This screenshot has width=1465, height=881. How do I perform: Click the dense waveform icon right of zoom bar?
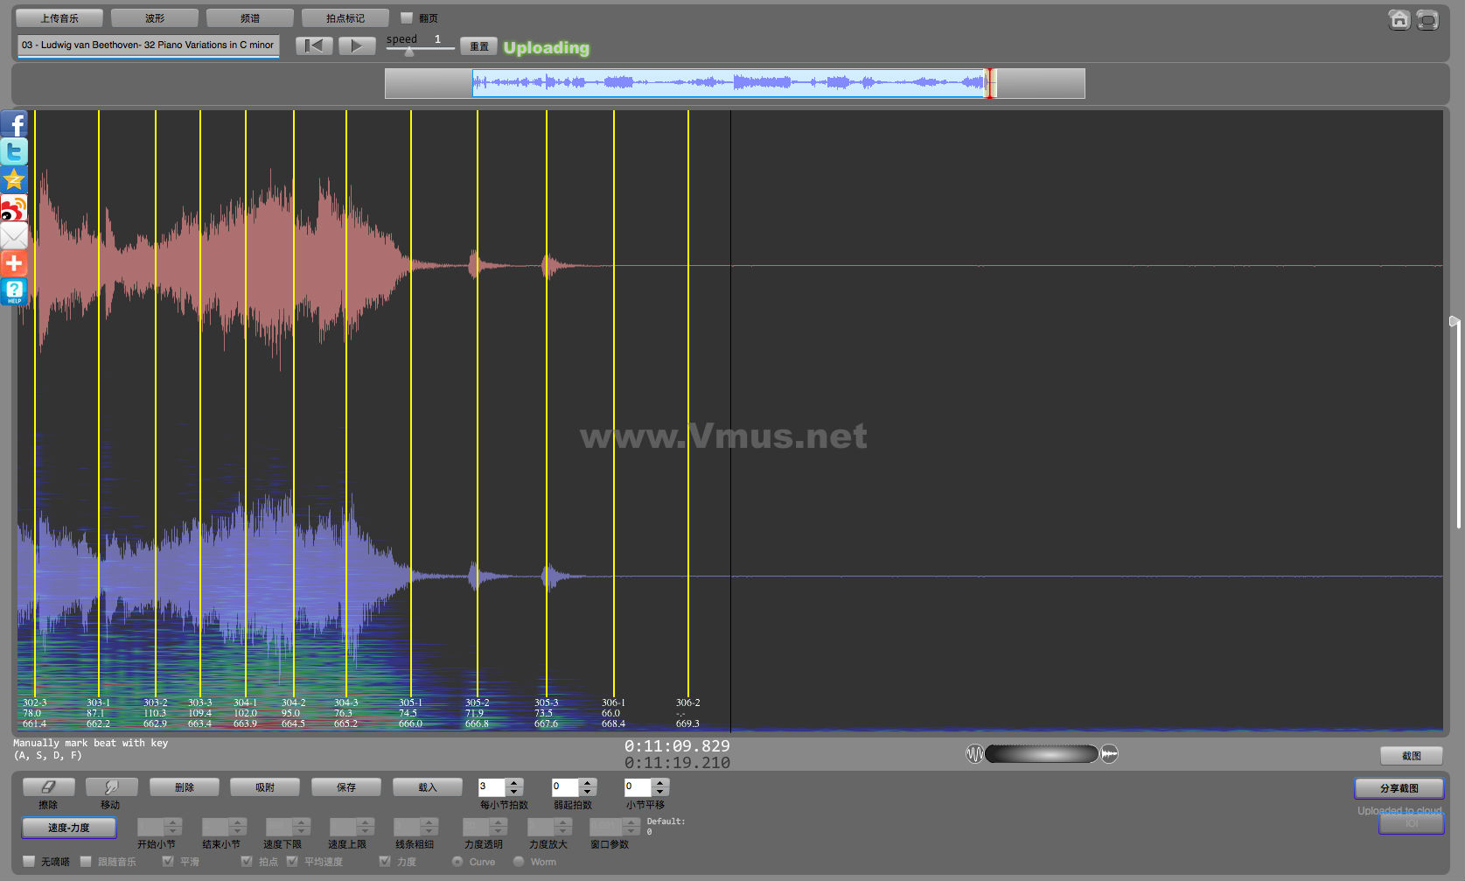[x=1109, y=754]
